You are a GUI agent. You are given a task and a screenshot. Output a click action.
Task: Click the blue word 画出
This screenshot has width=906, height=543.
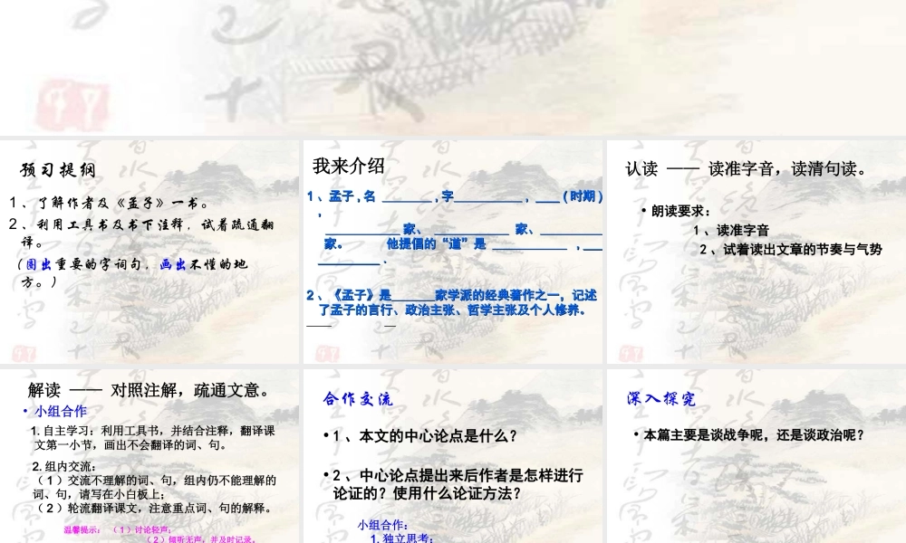point(173,264)
